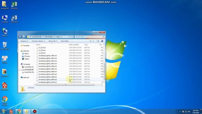The image size is (202, 114).
Task: Click the Action Center flag tray icon
Action: (x=183, y=112)
